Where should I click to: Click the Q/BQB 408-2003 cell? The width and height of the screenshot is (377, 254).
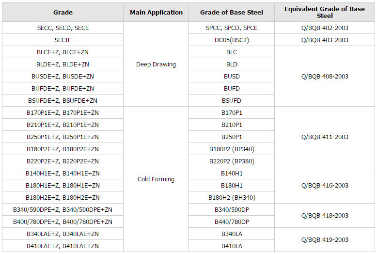pyautogui.click(x=325, y=76)
